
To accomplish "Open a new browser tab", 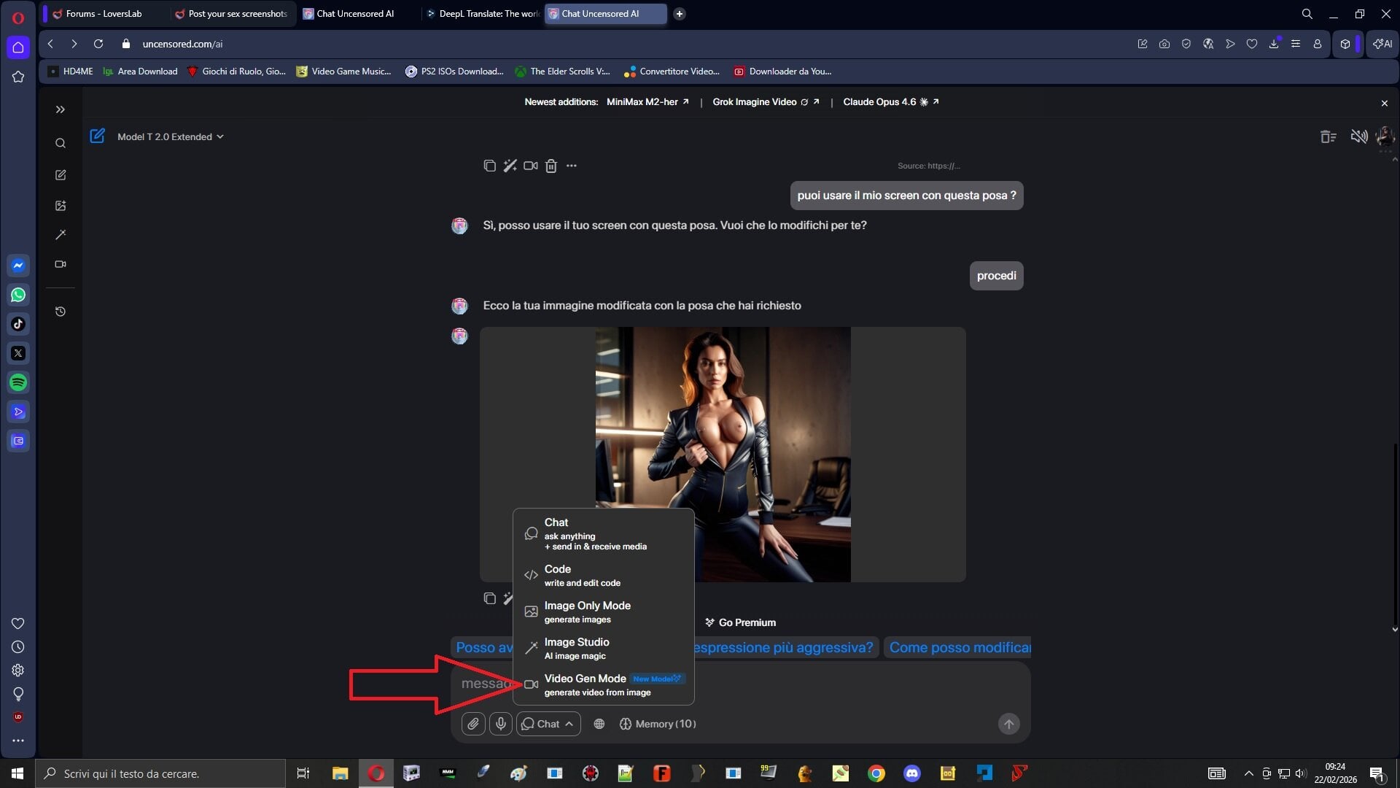I will (x=679, y=13).
